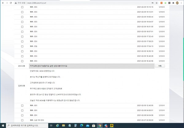The width and height of the screenshot is (184, 128).
Task: Click the page vertical scrollbar
Action: coord(183,59)
